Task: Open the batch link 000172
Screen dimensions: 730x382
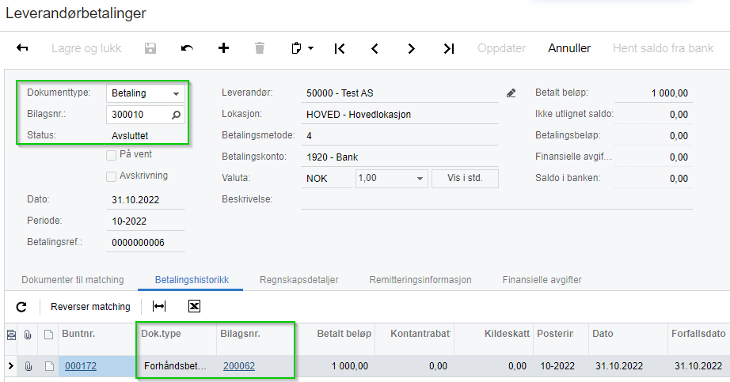Action: [81, 366]
